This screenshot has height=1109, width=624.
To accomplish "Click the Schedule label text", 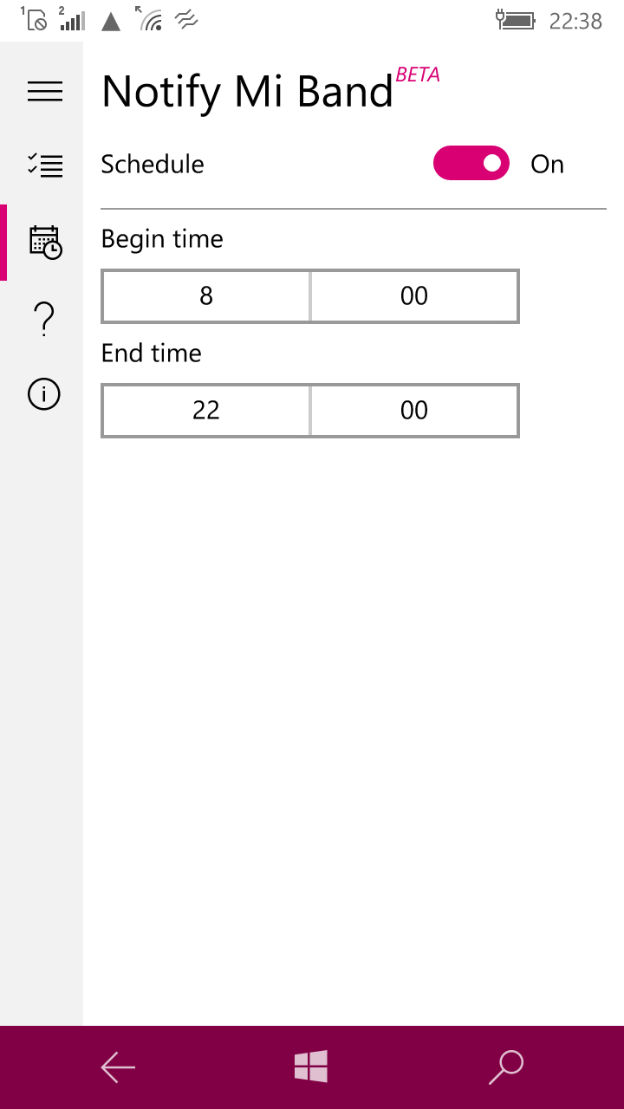I will tap(153, 165).
